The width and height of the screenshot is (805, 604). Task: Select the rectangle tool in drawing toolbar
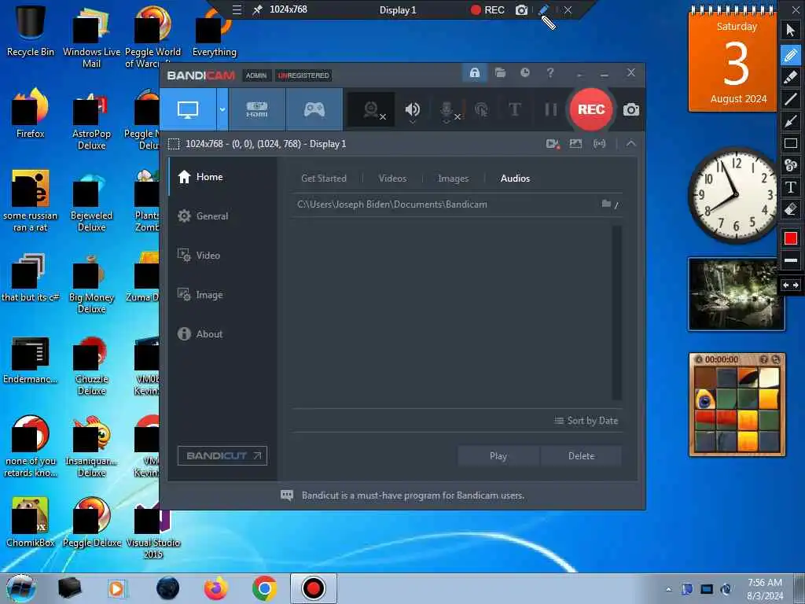pyautogui.click(x=791, y=143)
